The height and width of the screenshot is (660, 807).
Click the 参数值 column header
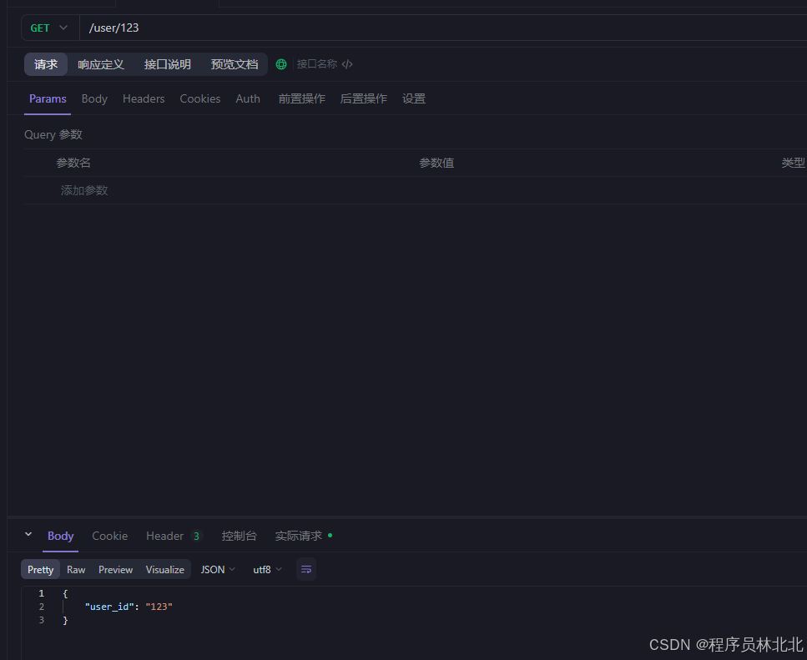point(436,163)
